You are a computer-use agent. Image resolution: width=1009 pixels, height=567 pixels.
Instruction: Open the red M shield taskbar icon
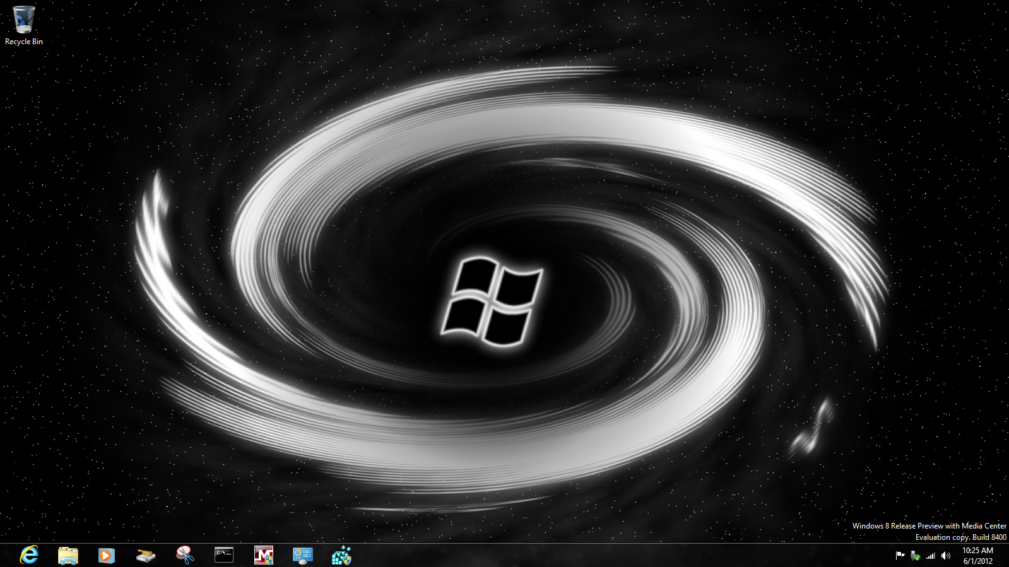pos(264,555)
